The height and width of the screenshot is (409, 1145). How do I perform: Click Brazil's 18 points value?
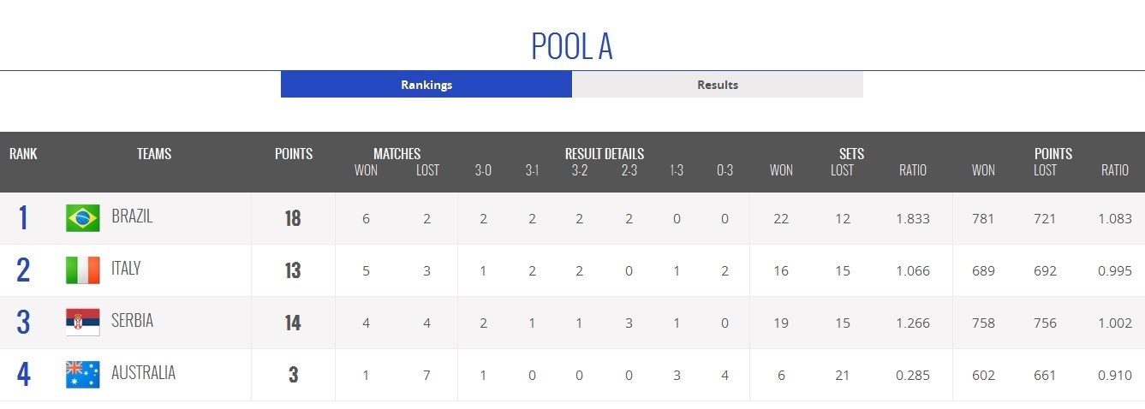[293, 218]
